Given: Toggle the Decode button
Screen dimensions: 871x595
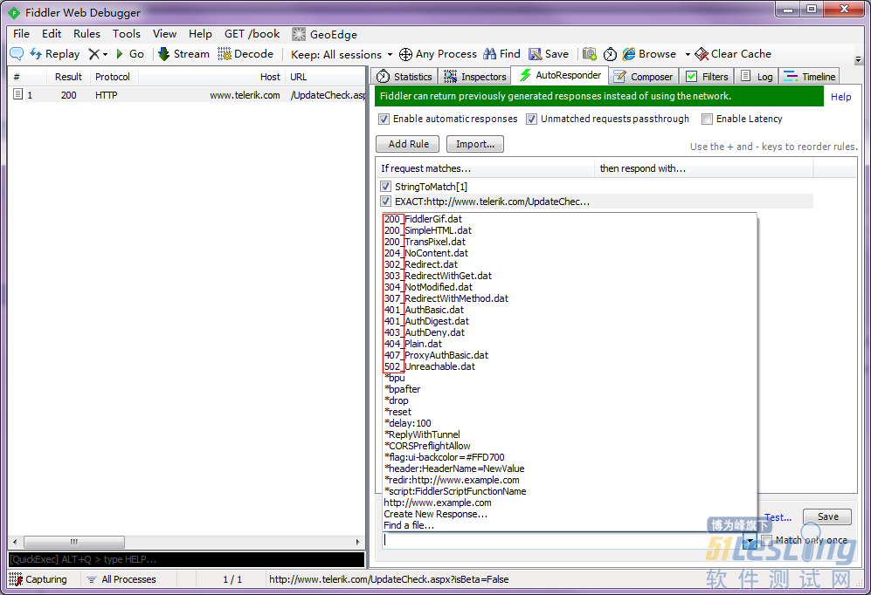Looking at the screenshot, I should pyautogui.click(x=245, y=54).
